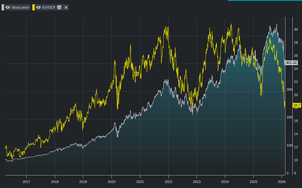This screenshot has width=302, height=188.
Task: Click the 2023 label on time axis
Action: 197,182
